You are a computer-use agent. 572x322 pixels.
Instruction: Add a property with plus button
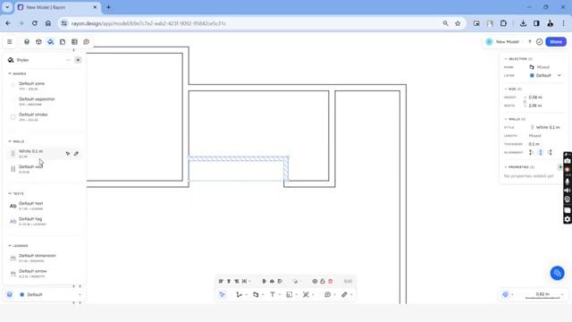pos(560,167)
